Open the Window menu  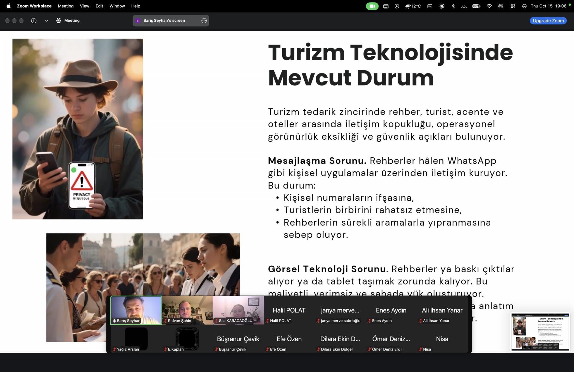[117, 6]
